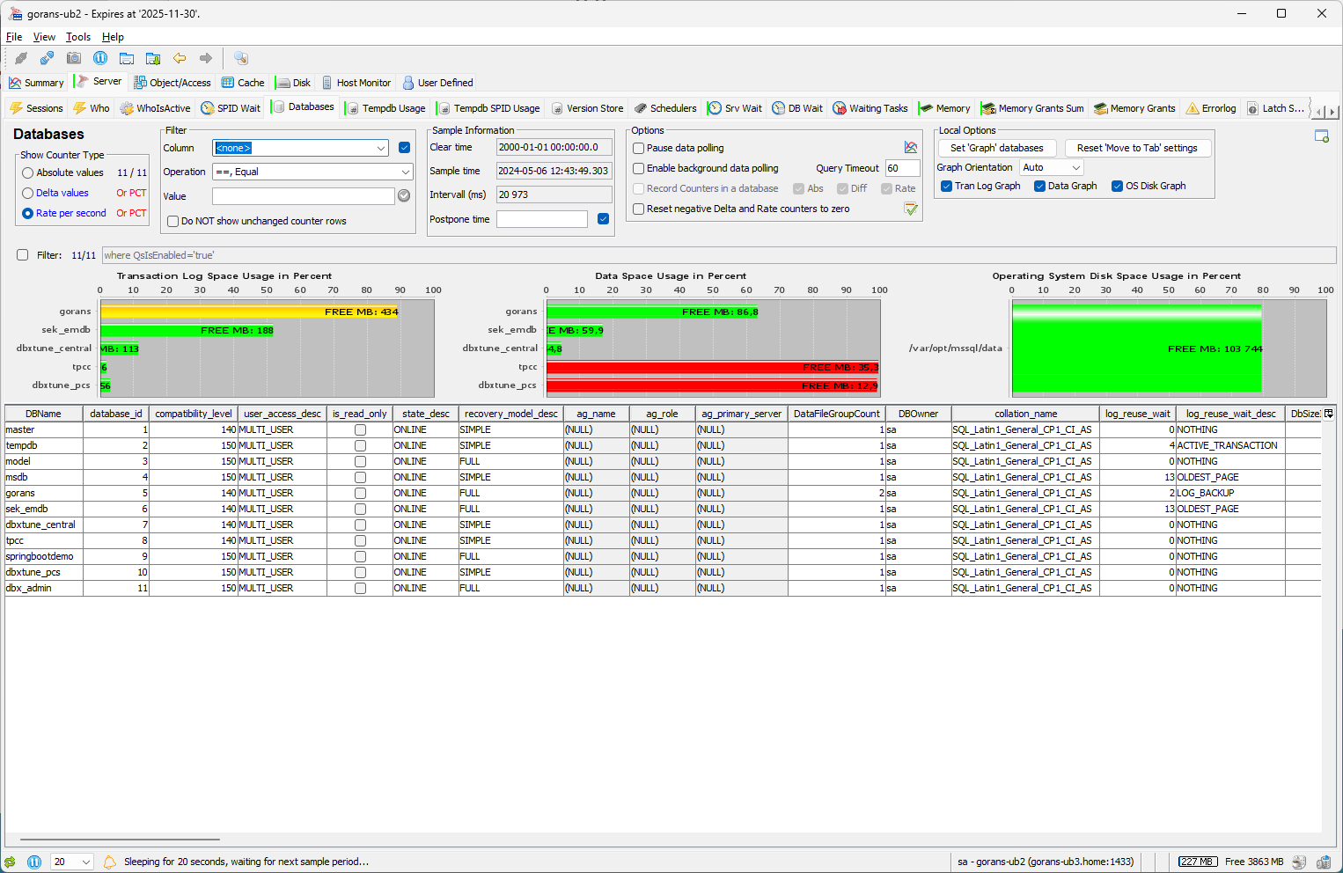Click the Query Timeout input field

[x=902, y=168]
